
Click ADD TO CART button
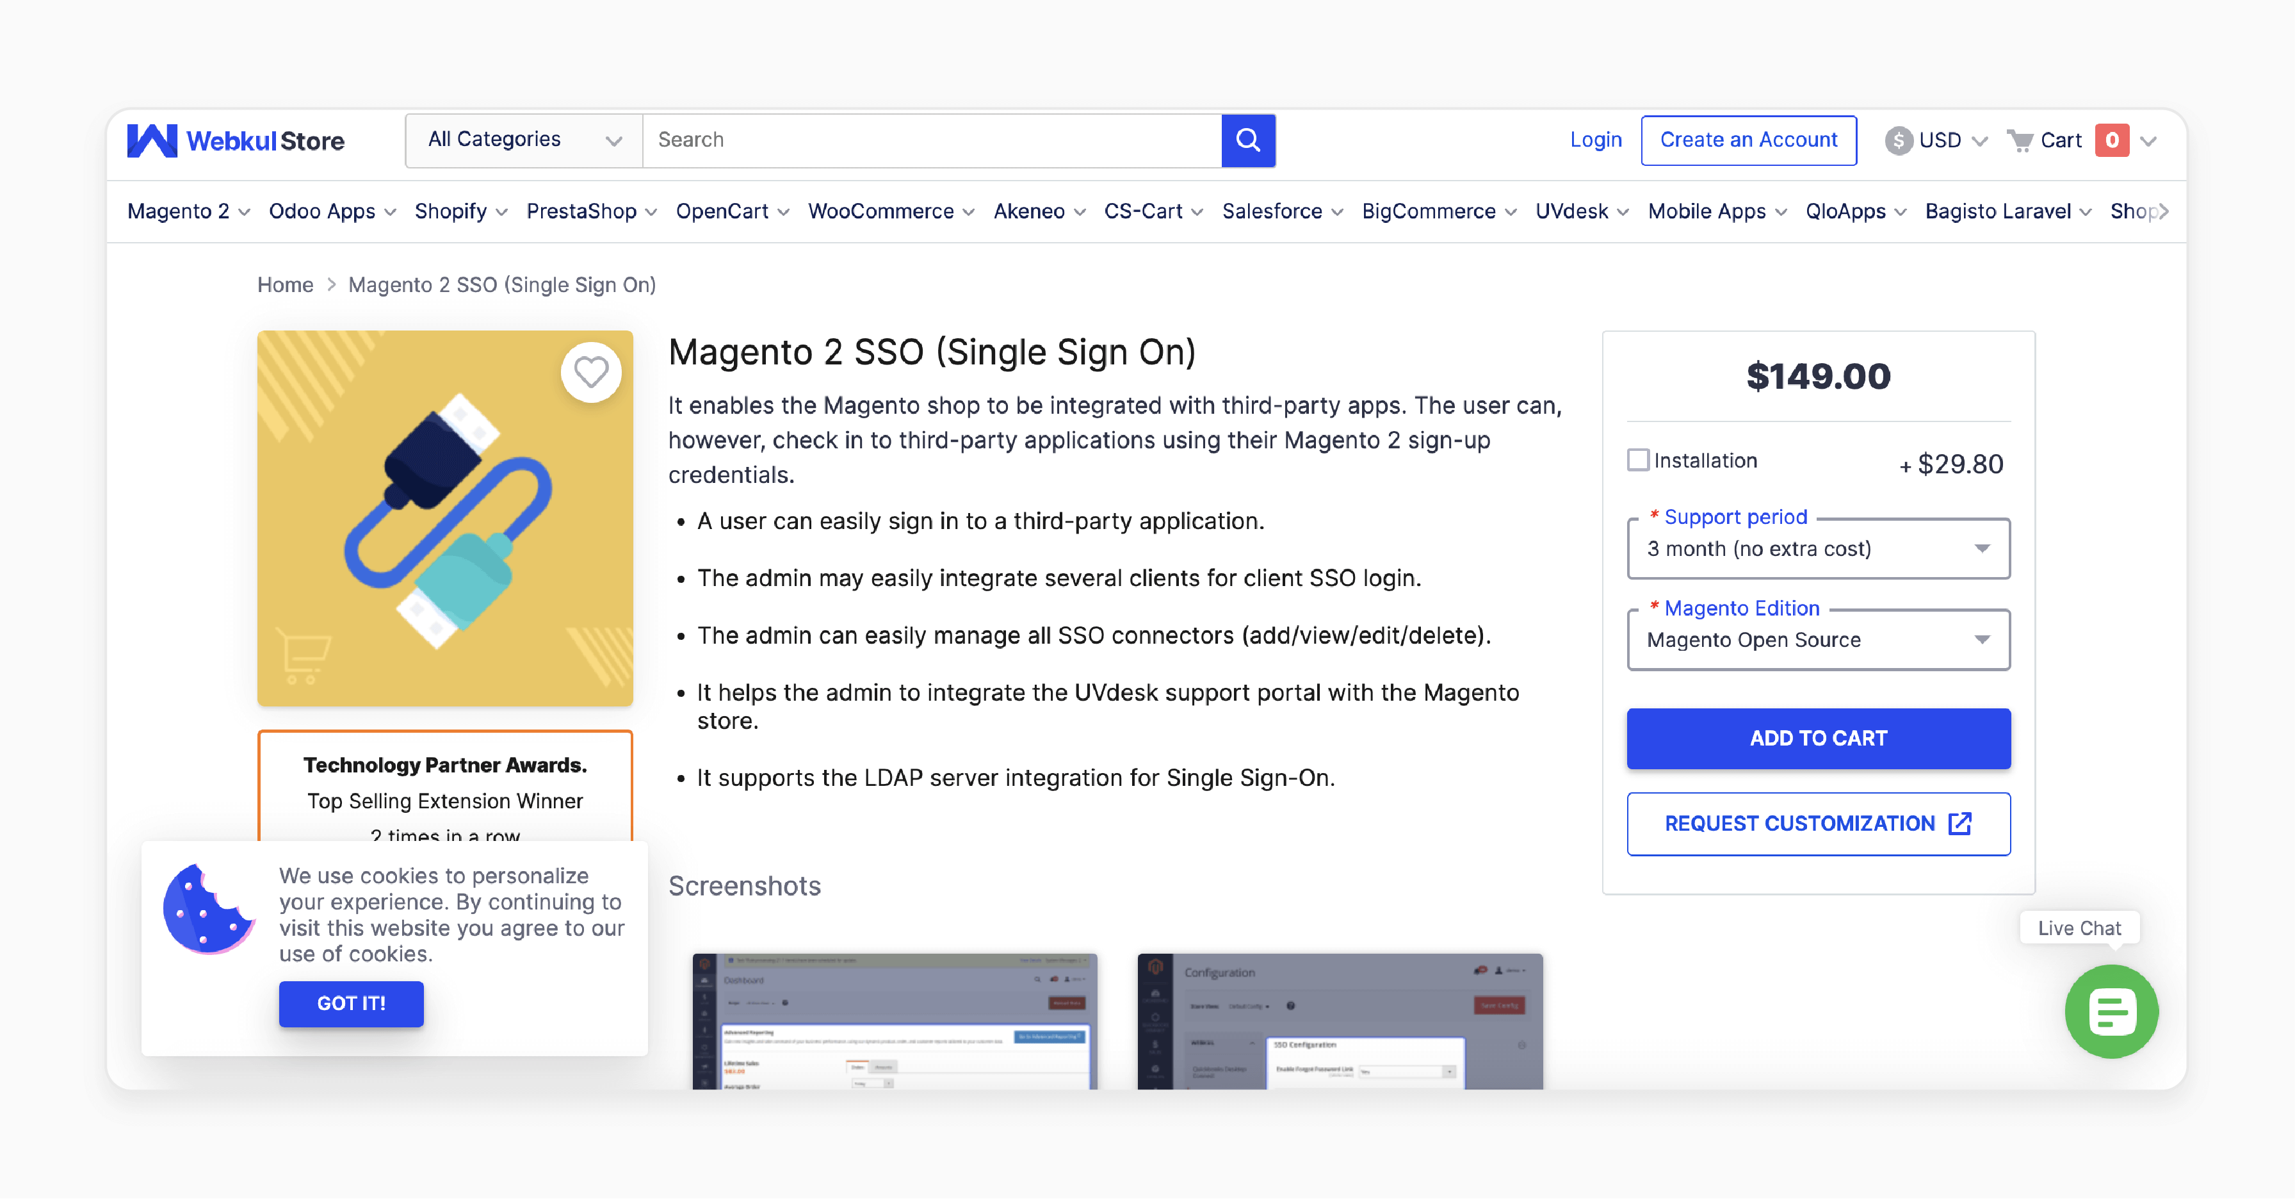(1819, 738)
